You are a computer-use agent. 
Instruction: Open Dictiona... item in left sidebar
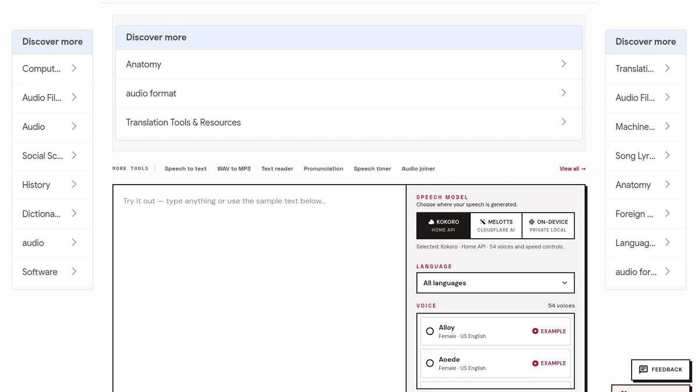click(x=52, y=214)
